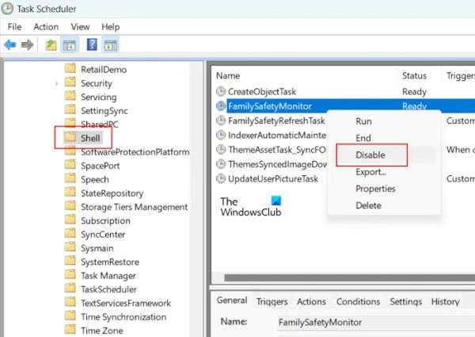This screenshot has height=337, width=475.
Task: Click the Sysmain folder icon
Action: tap(70, 247)
